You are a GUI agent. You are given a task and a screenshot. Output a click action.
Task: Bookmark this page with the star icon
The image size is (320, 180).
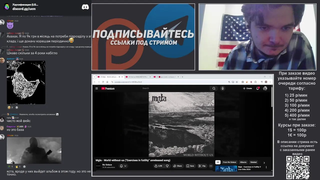pos(237,82)
